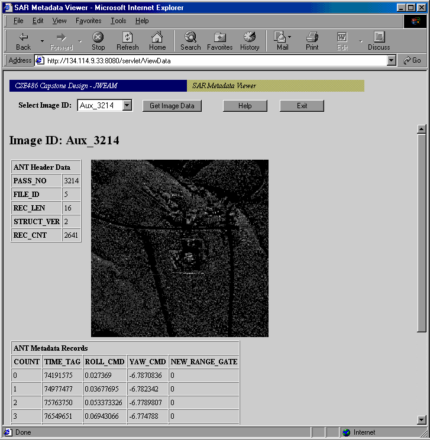
Task: Print the page with Print icon
Action: click(x=312, y=41)
